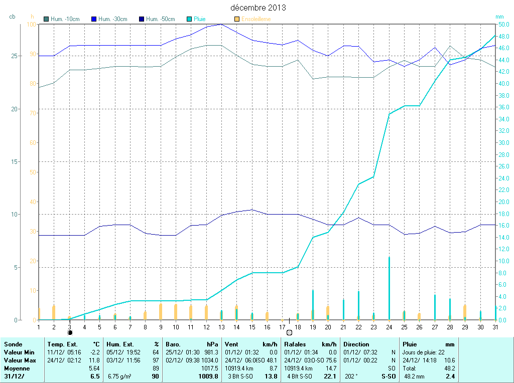
Task: Select the 'Rafales' column header
Action: (295, 344)
